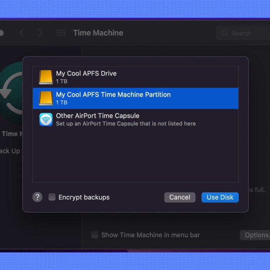Enable the Encrypt backups checkbox
This screenshot has width=270, height=270.
click(52, 197)
